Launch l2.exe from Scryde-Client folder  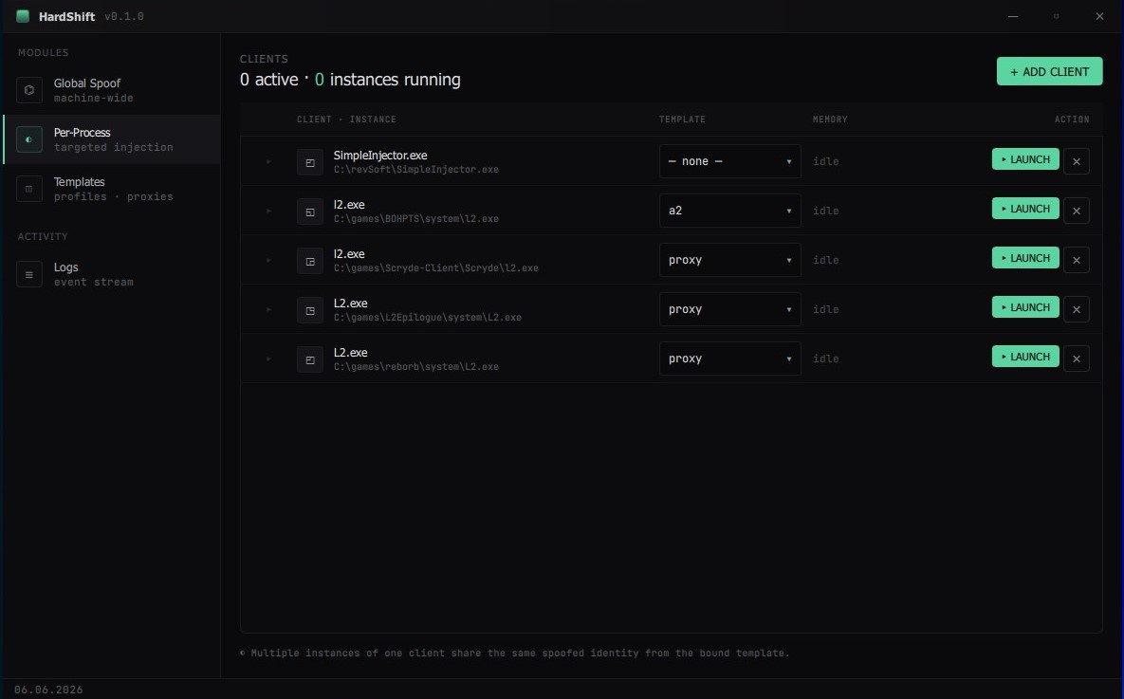(1025, 258)
